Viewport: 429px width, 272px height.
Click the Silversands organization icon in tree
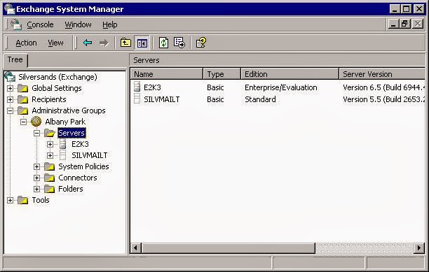coord(10,77)
